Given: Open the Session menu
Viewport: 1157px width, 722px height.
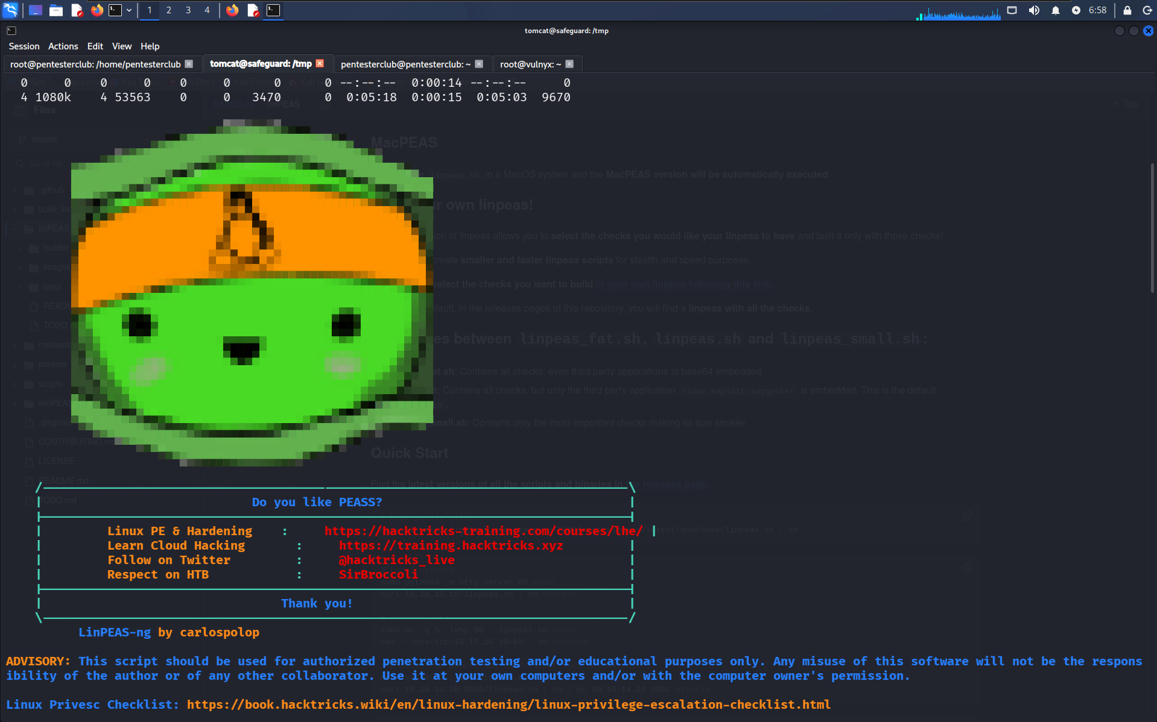Looking at the screenshot, I should point(24,46).
